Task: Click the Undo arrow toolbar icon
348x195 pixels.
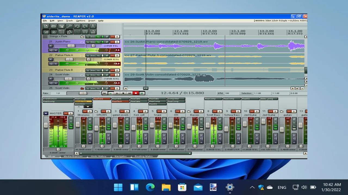Action: click(x=77, y=26)
